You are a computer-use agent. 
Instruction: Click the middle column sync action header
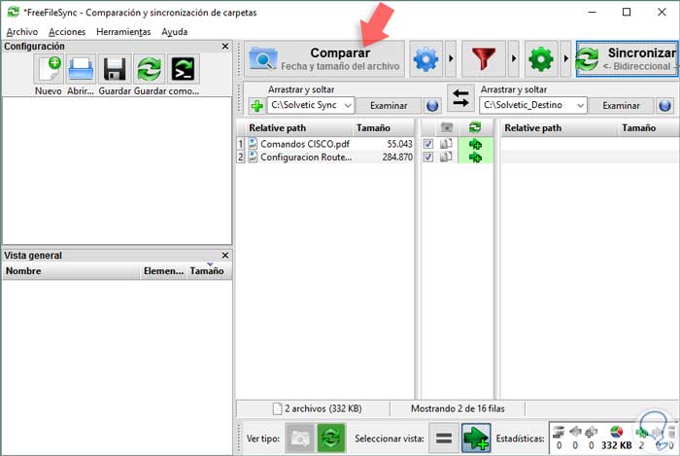pos(475,127)
